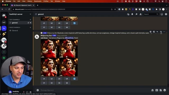Screen dimensions: 169x95
Task: Open notification settings bell icon
Action: pos(132,14)
